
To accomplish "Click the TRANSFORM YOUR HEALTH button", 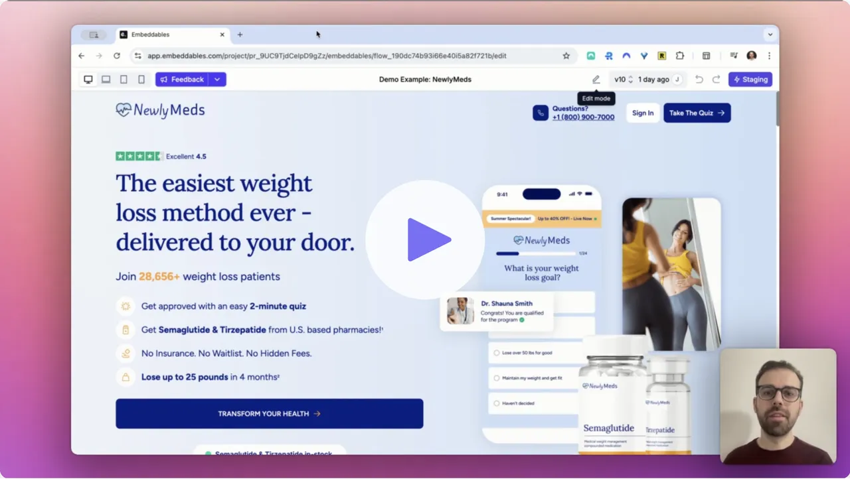I will pyautogui.click(x=270, y=413).
